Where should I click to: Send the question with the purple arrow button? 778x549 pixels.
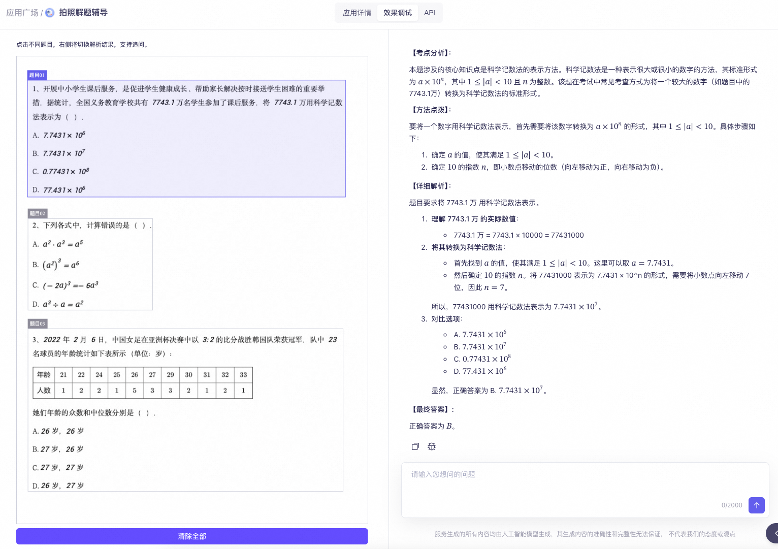coord(757,505)
